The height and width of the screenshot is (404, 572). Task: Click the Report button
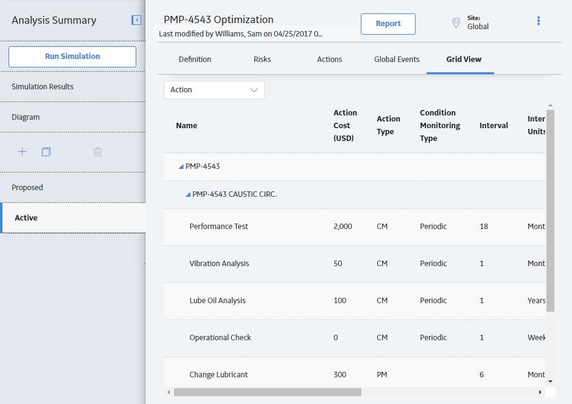pos(388,24)
